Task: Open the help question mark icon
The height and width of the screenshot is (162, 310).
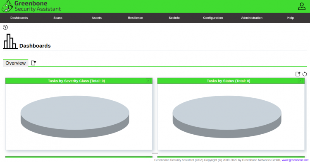Action: [5, 27]
